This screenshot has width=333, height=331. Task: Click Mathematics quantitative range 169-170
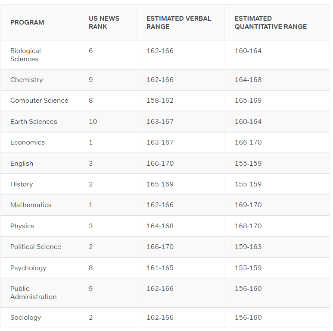click(x=248, y=205)
